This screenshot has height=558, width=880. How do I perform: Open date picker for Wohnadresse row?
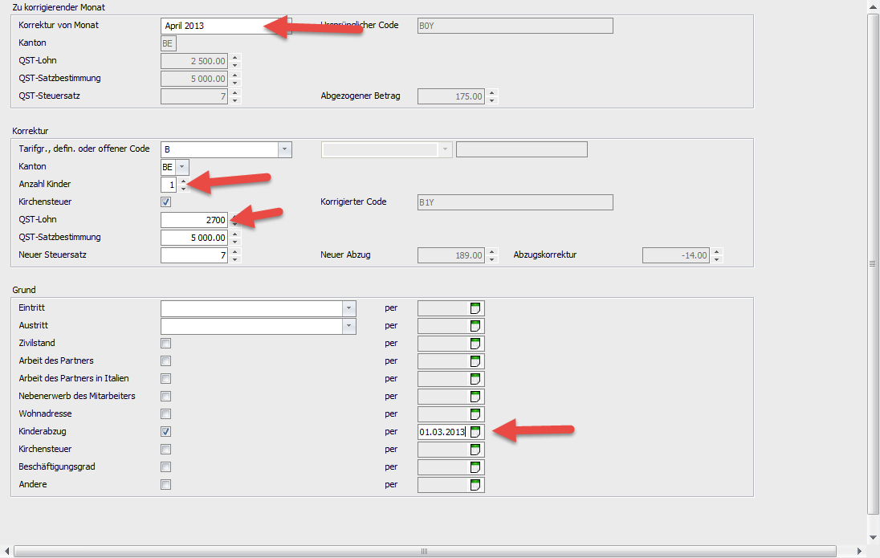click(475, 414)
